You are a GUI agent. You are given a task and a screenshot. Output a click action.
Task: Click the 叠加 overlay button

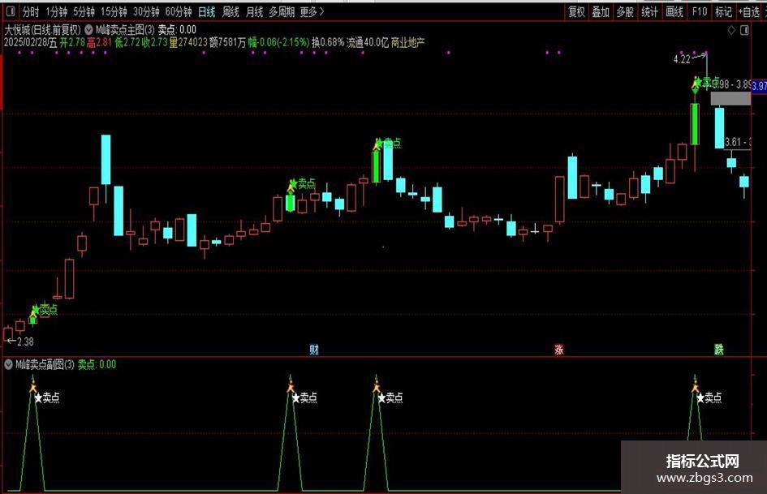click(x=601, y=11)
